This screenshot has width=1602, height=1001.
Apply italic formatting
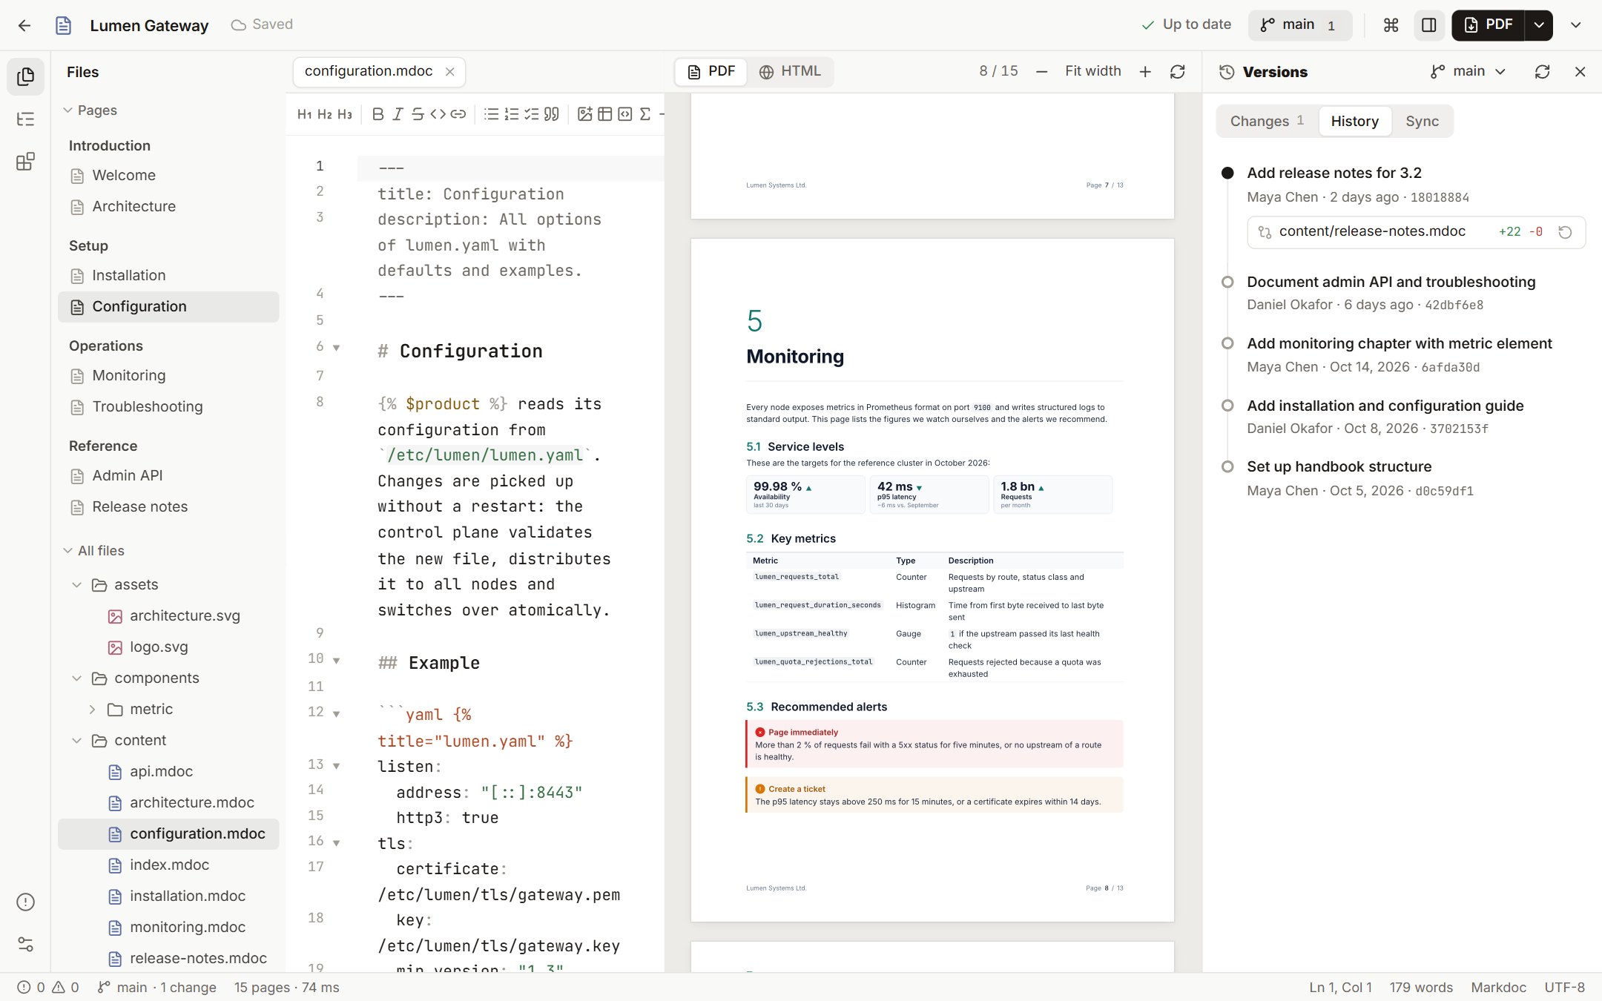pyautogui.click(x=398, y=114)
